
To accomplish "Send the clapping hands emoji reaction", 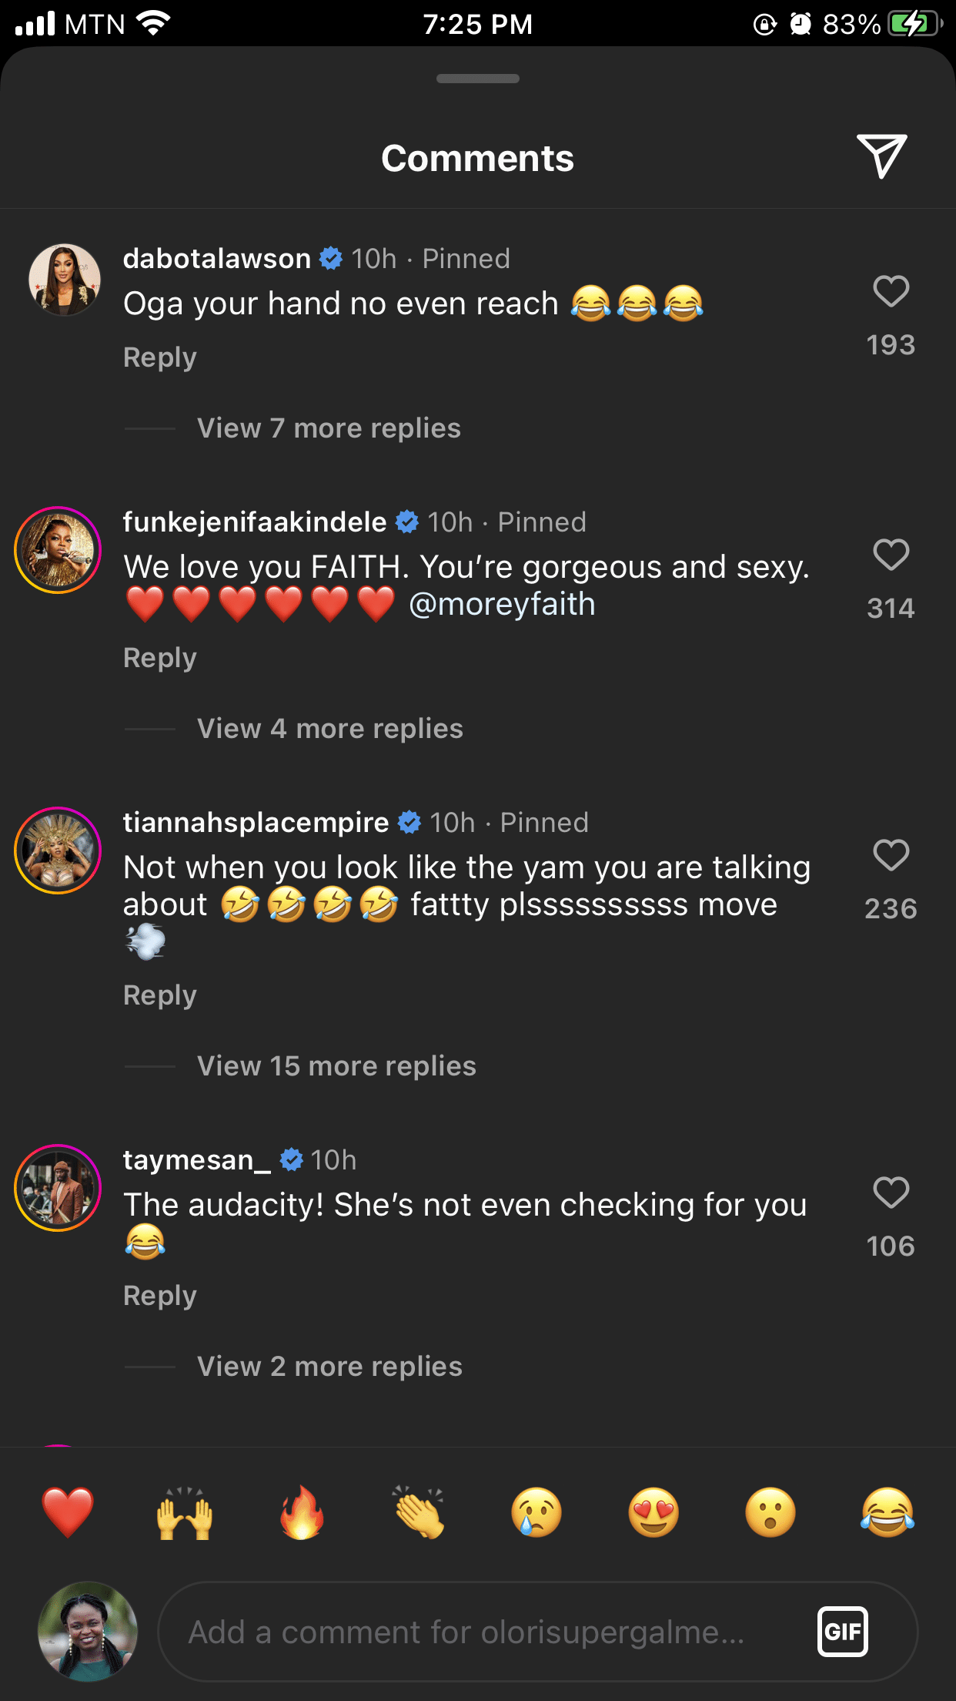I will (420, 1512).
